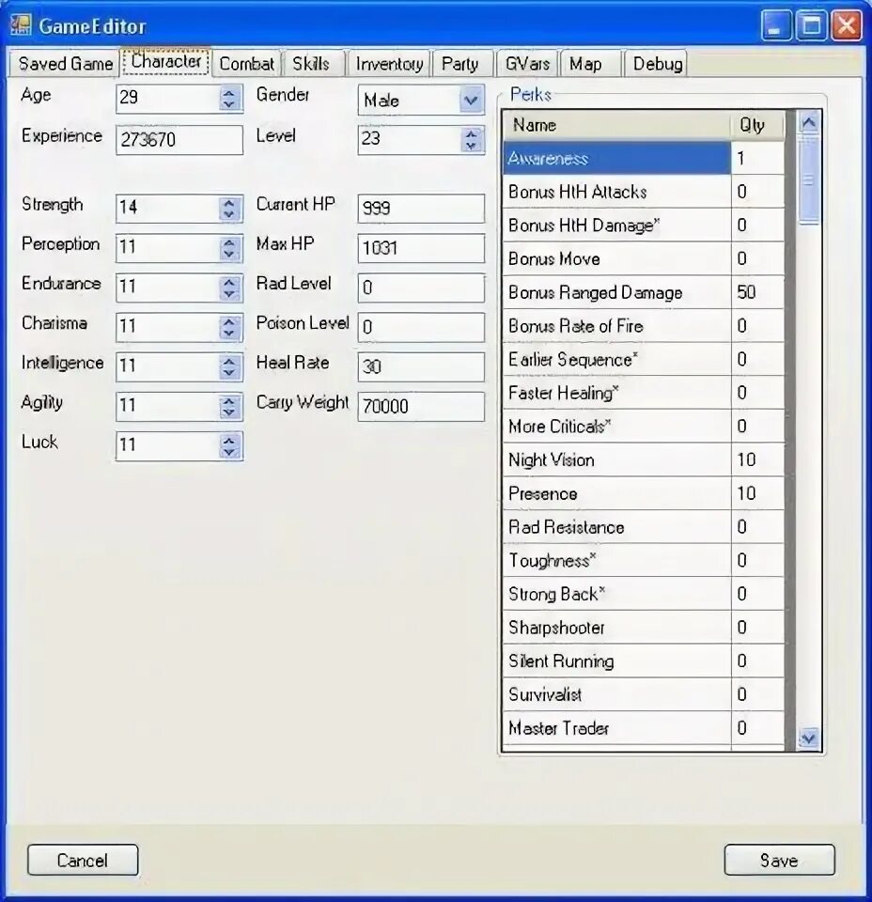Click inside the Experience input field
The image size is (872, 902).
pos(179,139)
